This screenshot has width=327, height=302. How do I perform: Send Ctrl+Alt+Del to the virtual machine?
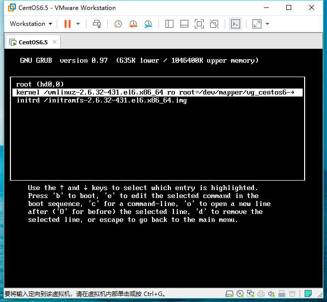click(97, 24)
